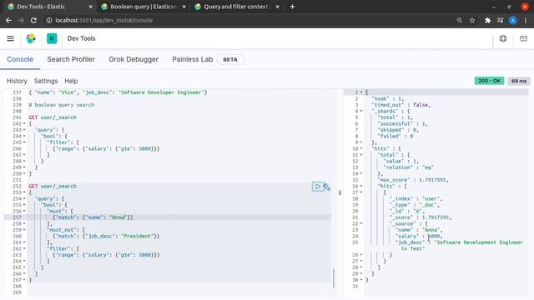Screen dimensions: 534x300
Task: Click the GET user/_search request on line 252
Action: point(53,187)
